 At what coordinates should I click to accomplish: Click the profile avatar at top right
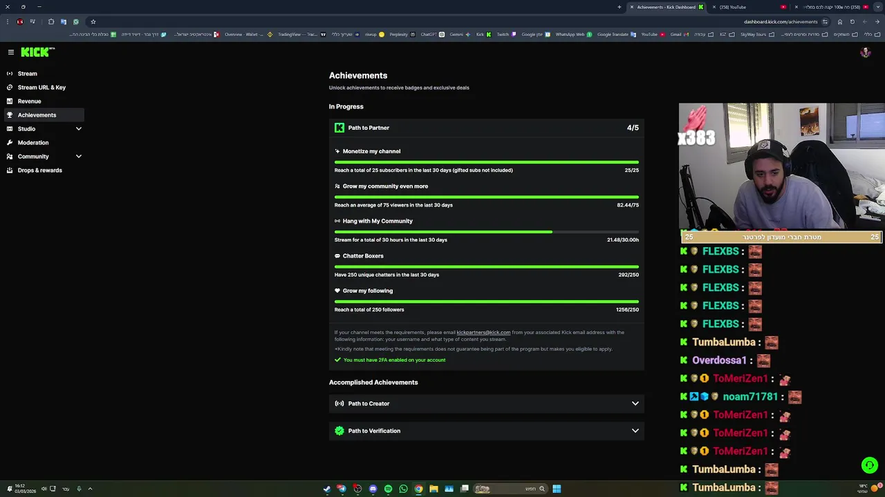(865, 52)
